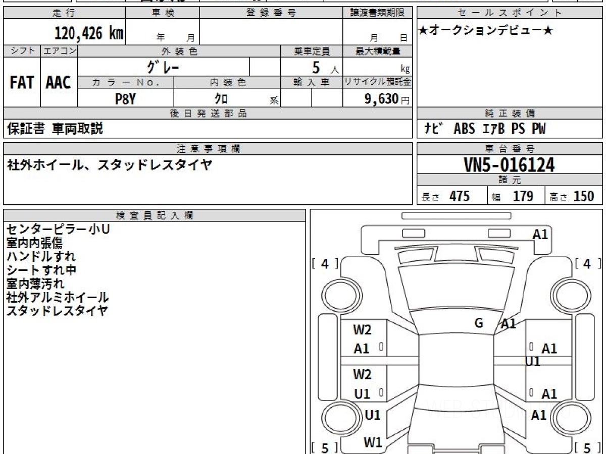Image resolution: width=606 pixels, height=454 pixels.
Task: Click the left-side [ 4 ] tire rating
Action: tap(325, 263)
